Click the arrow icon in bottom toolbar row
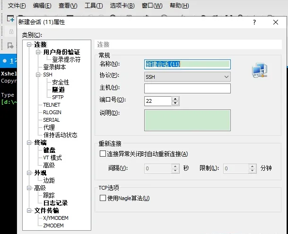This screenshot has width=288, height=234. pyautogui.click(x=10, y=45)
